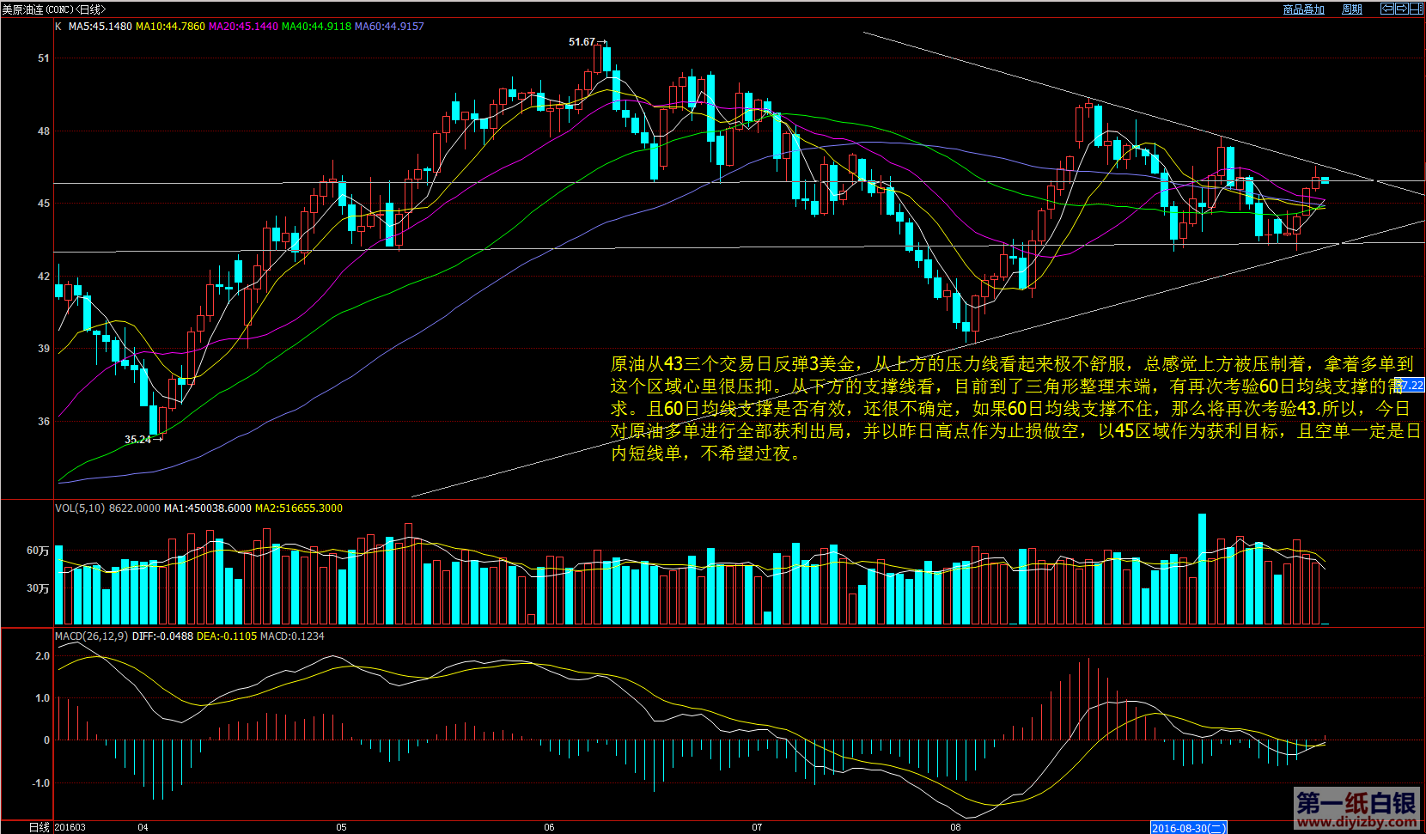The width and height of the screenshot is (1426, 834).
Task: Click the MA20 magenta indicator label
Action: pyautogui.click(x=243, y=27)
